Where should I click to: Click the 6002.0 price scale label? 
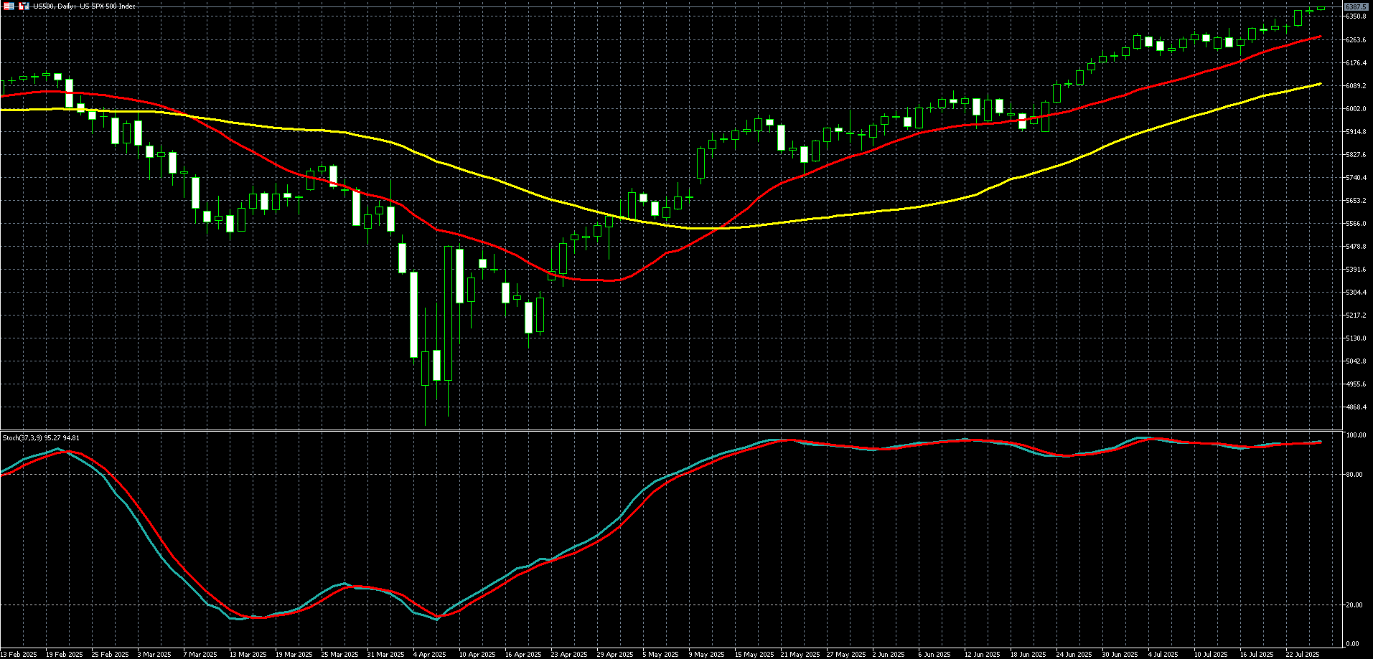coord(1356,109)
